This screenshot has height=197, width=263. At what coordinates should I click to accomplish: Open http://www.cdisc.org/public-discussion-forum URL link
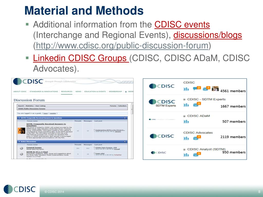pyautogui.click(x=122, y=46)
